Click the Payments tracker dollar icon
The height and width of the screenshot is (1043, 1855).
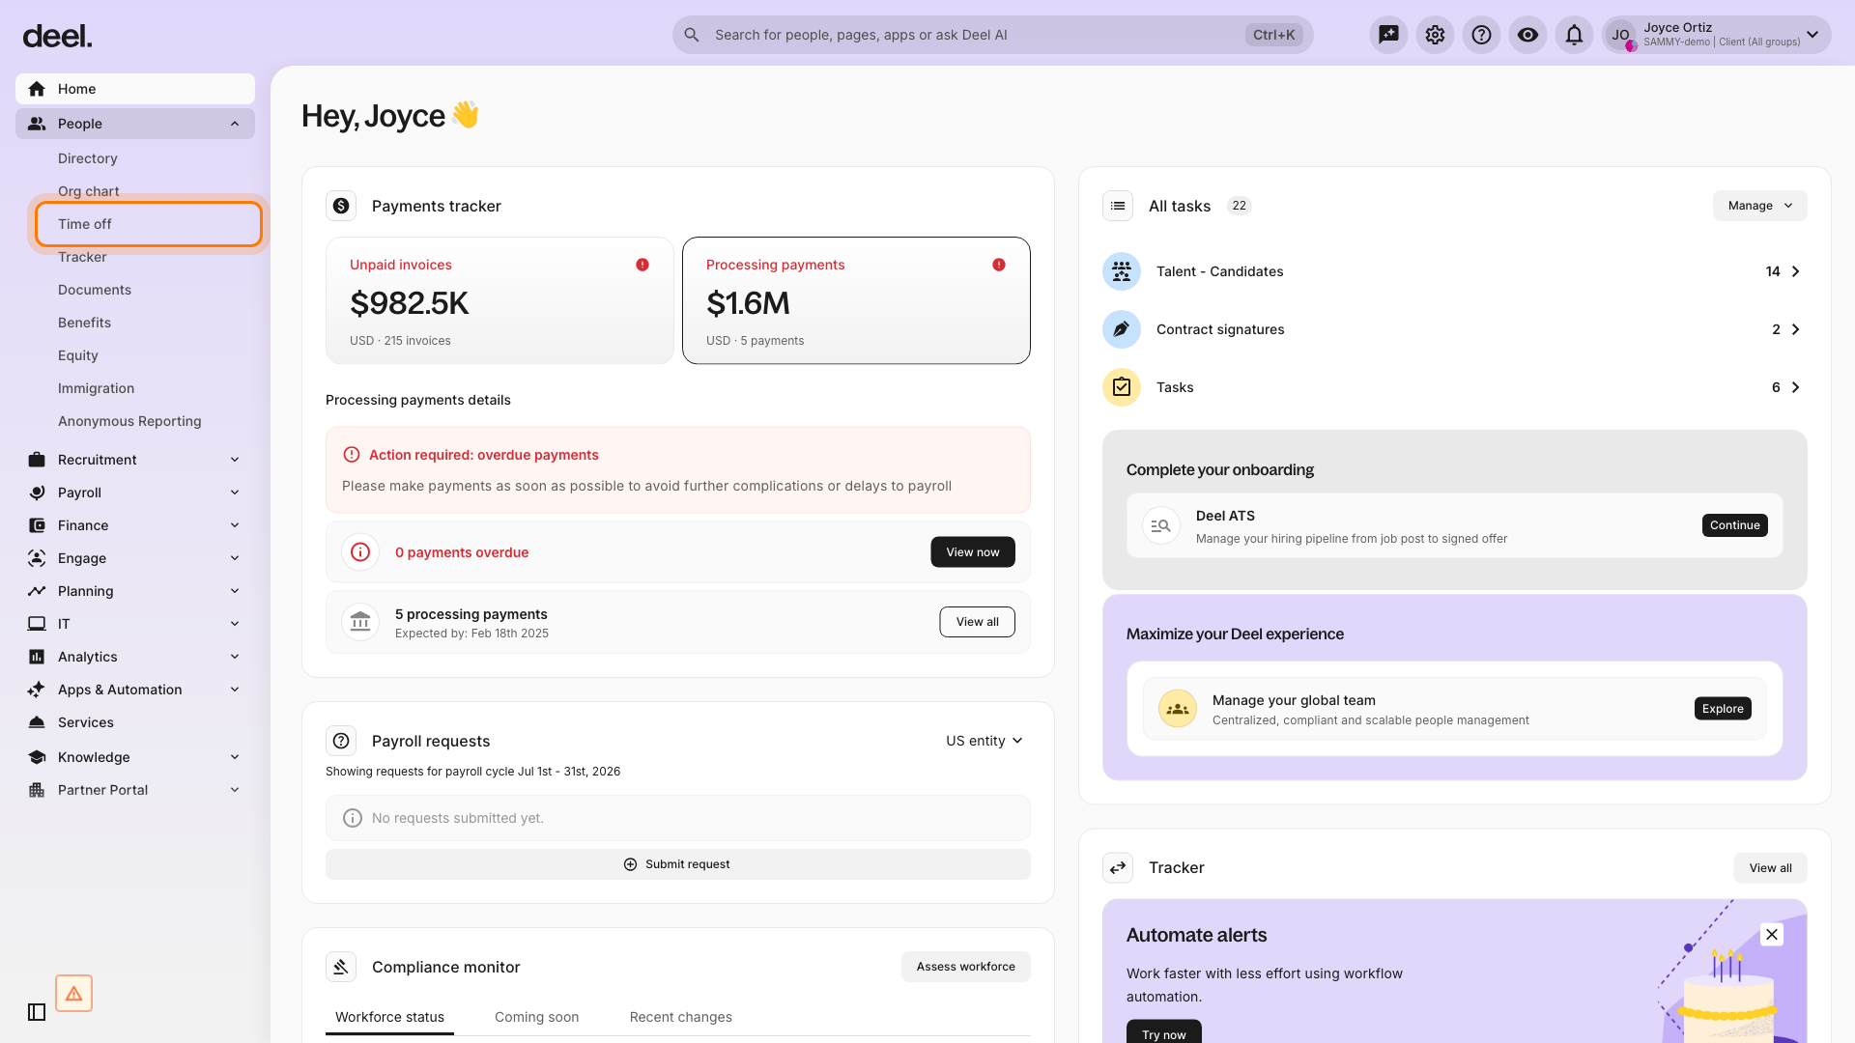[341, 206]
